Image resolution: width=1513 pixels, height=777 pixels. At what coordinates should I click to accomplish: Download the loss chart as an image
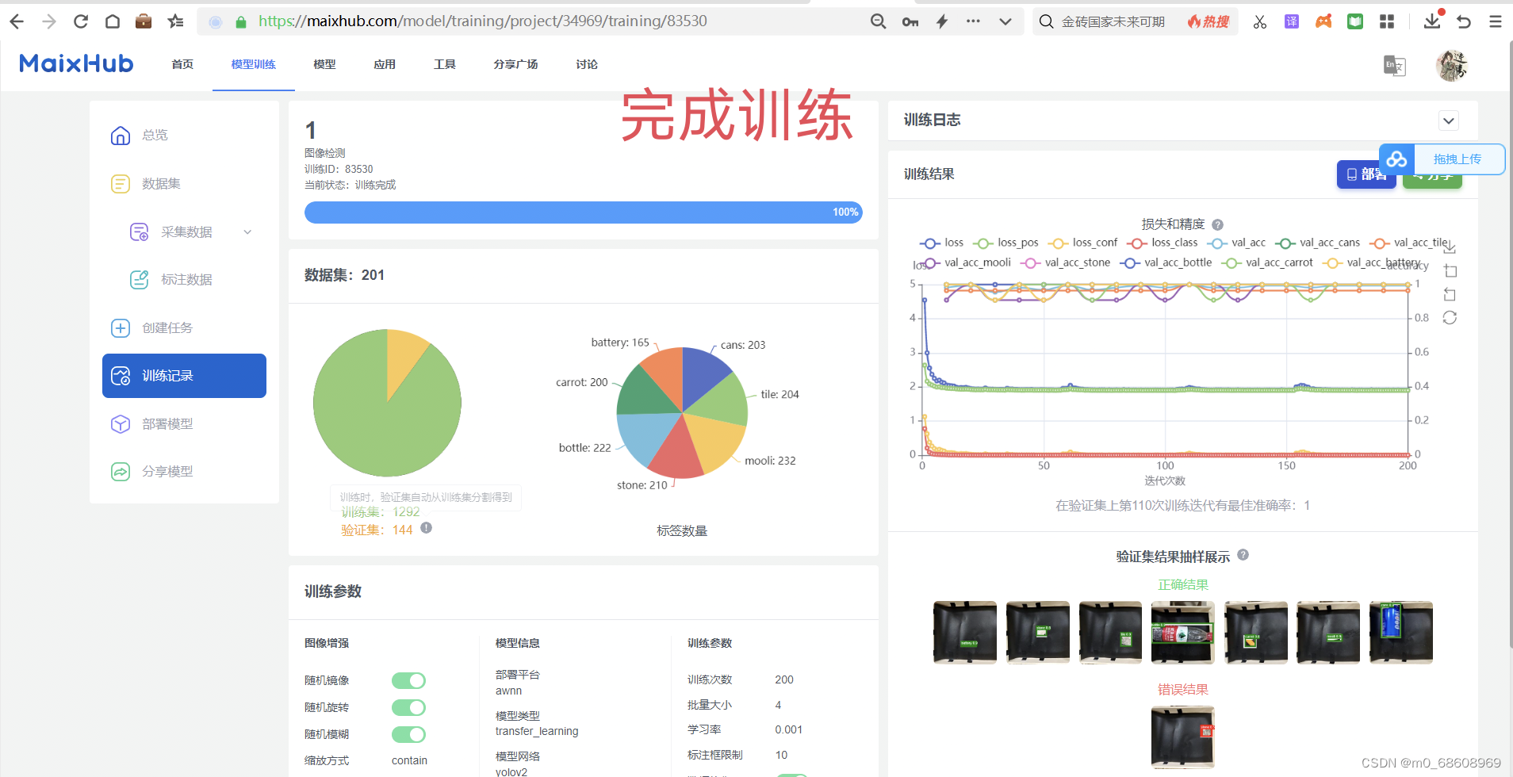[1450, 247]
